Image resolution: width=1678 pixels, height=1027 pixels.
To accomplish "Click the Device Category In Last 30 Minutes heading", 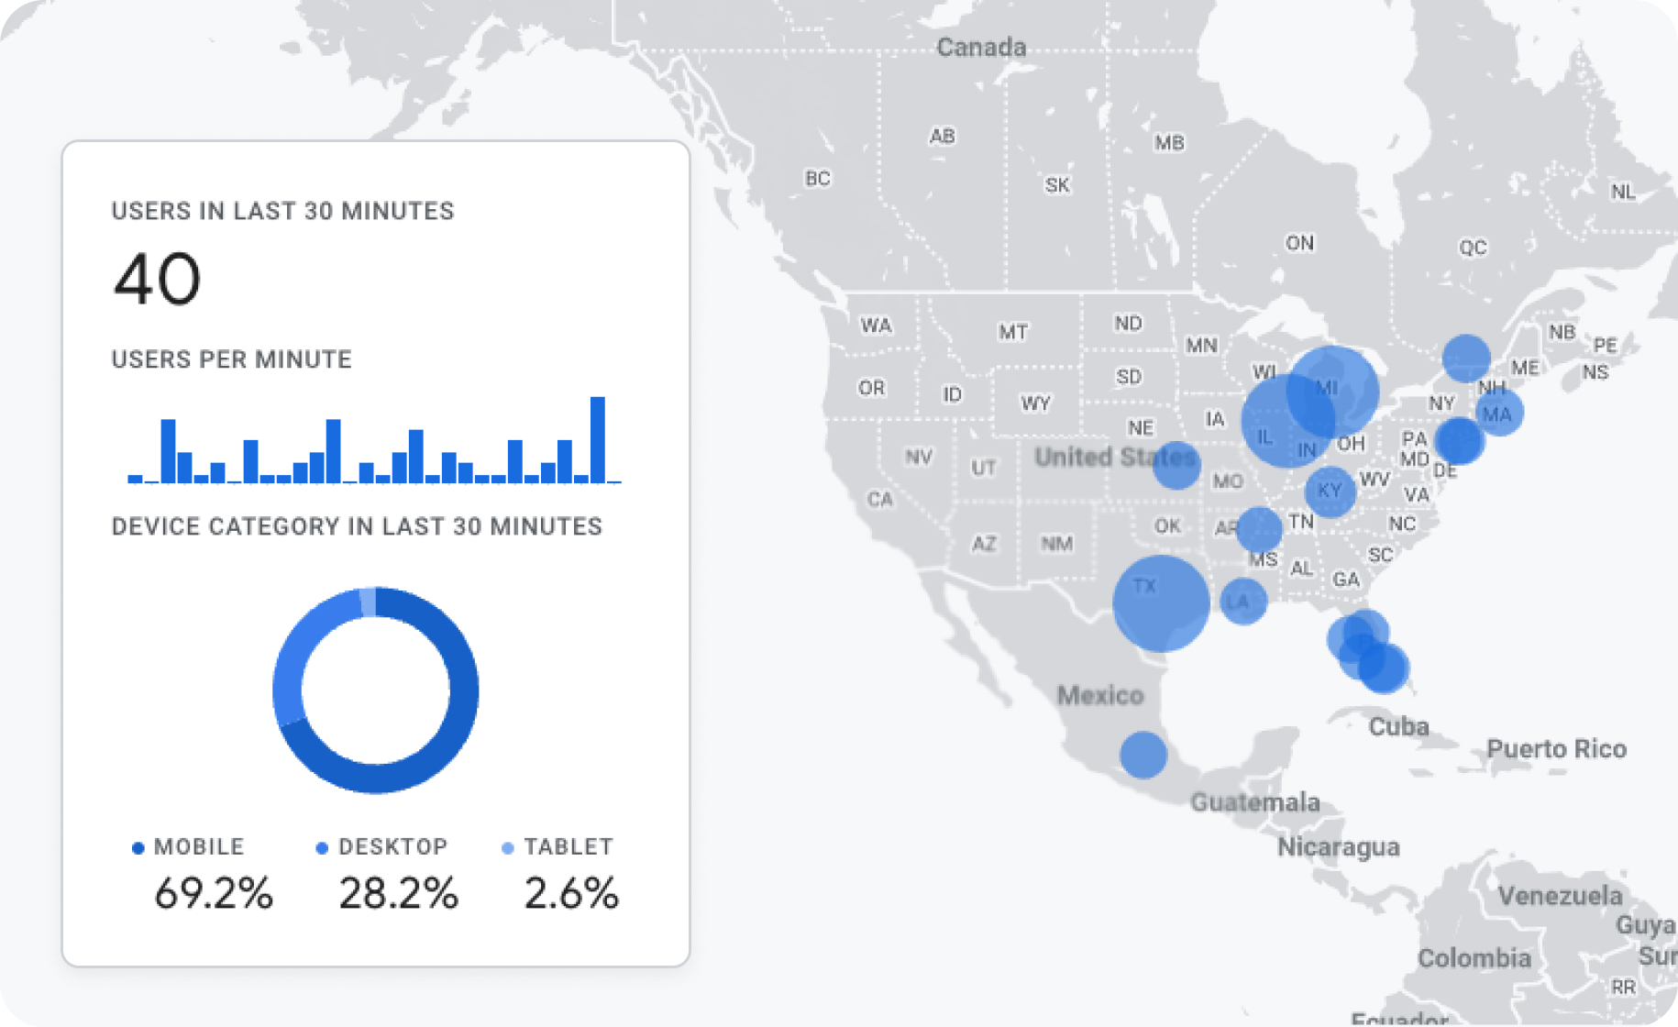I will [357, 526].
